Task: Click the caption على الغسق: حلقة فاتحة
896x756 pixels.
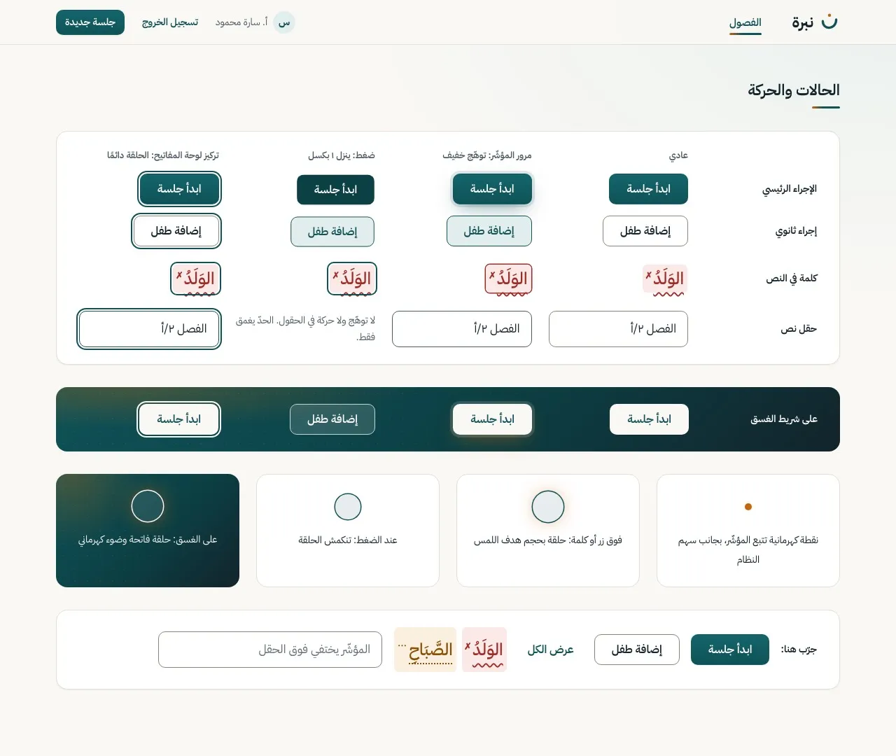Action: click(x=148, y=540)
